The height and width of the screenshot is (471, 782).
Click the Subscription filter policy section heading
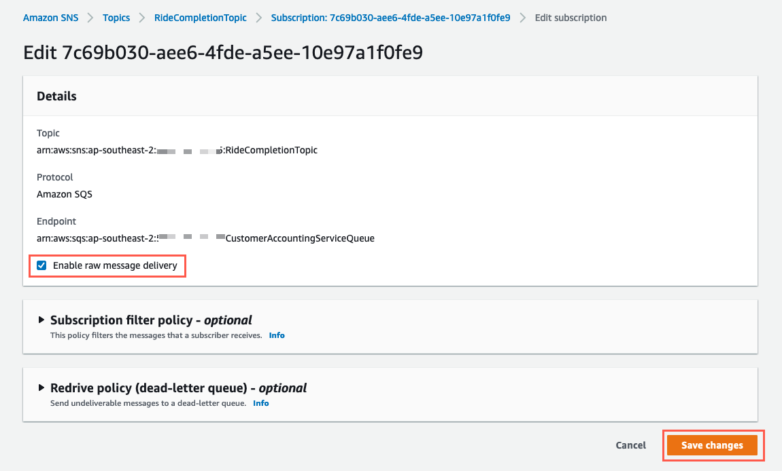(x=151, y=320)
